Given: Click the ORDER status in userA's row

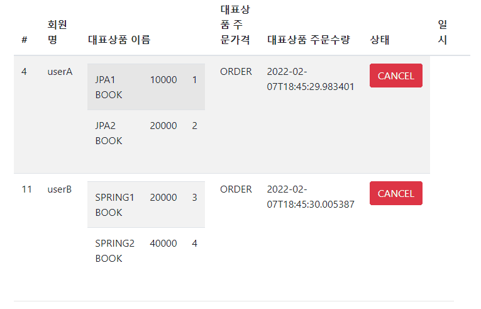Looking at the screenshot, I should (236, 72).
